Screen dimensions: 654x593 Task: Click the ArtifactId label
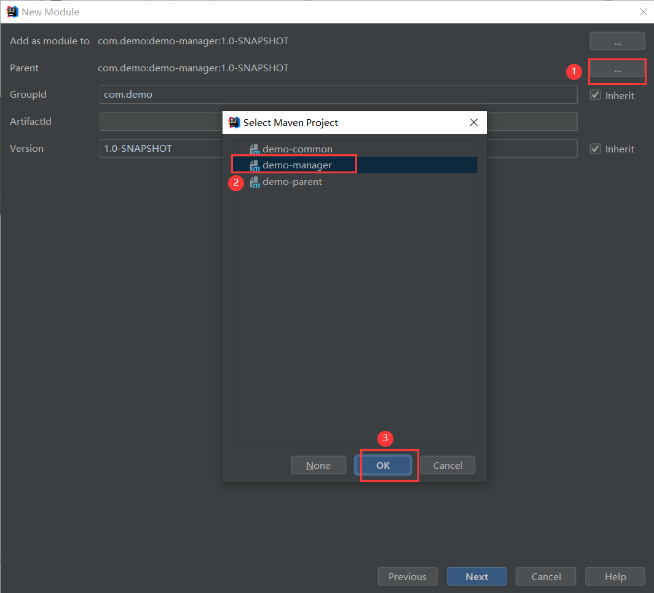click(31, 121)
